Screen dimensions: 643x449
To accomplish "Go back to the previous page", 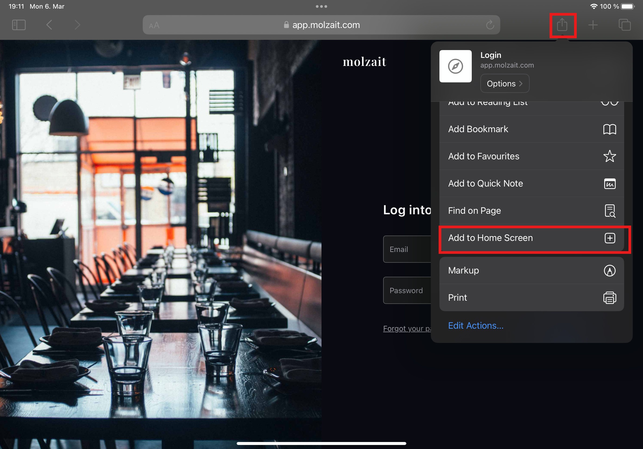I will (x=49, y=25).
